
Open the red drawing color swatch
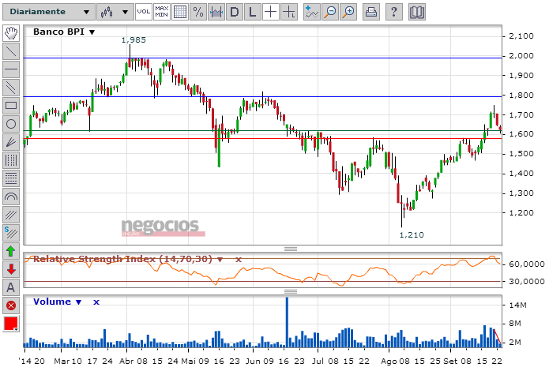pos(11,324)
